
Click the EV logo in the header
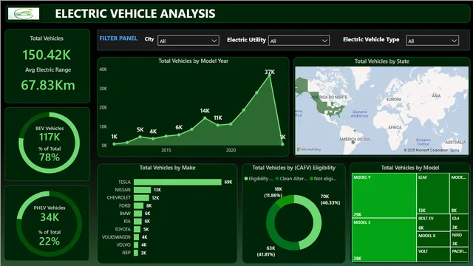(24, 13)
